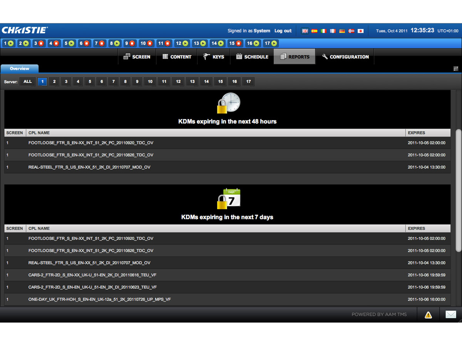Open messages via the envelope icon
The width and height of the screenshot is (462, 346).
pyautogui.click(x=451, y=314)
